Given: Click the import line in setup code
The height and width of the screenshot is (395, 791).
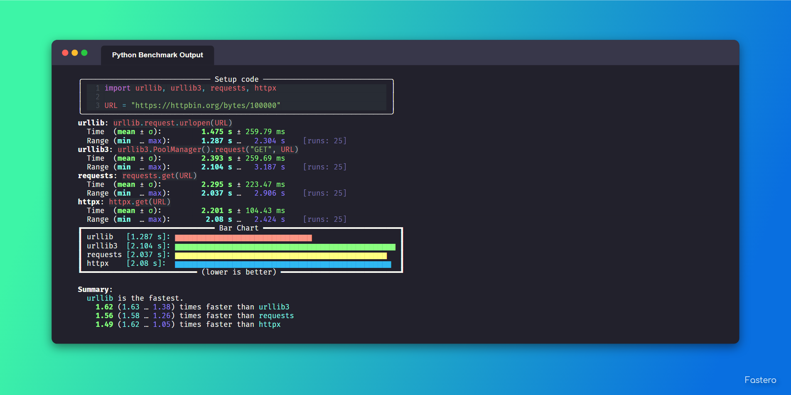Looking at the screenshot, I should click(x=190, y=88).
